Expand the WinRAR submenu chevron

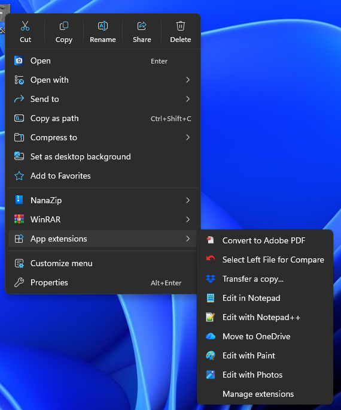188,219
